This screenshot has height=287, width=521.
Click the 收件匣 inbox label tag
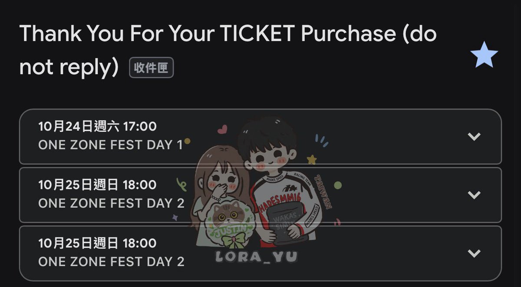coord(151,69)
